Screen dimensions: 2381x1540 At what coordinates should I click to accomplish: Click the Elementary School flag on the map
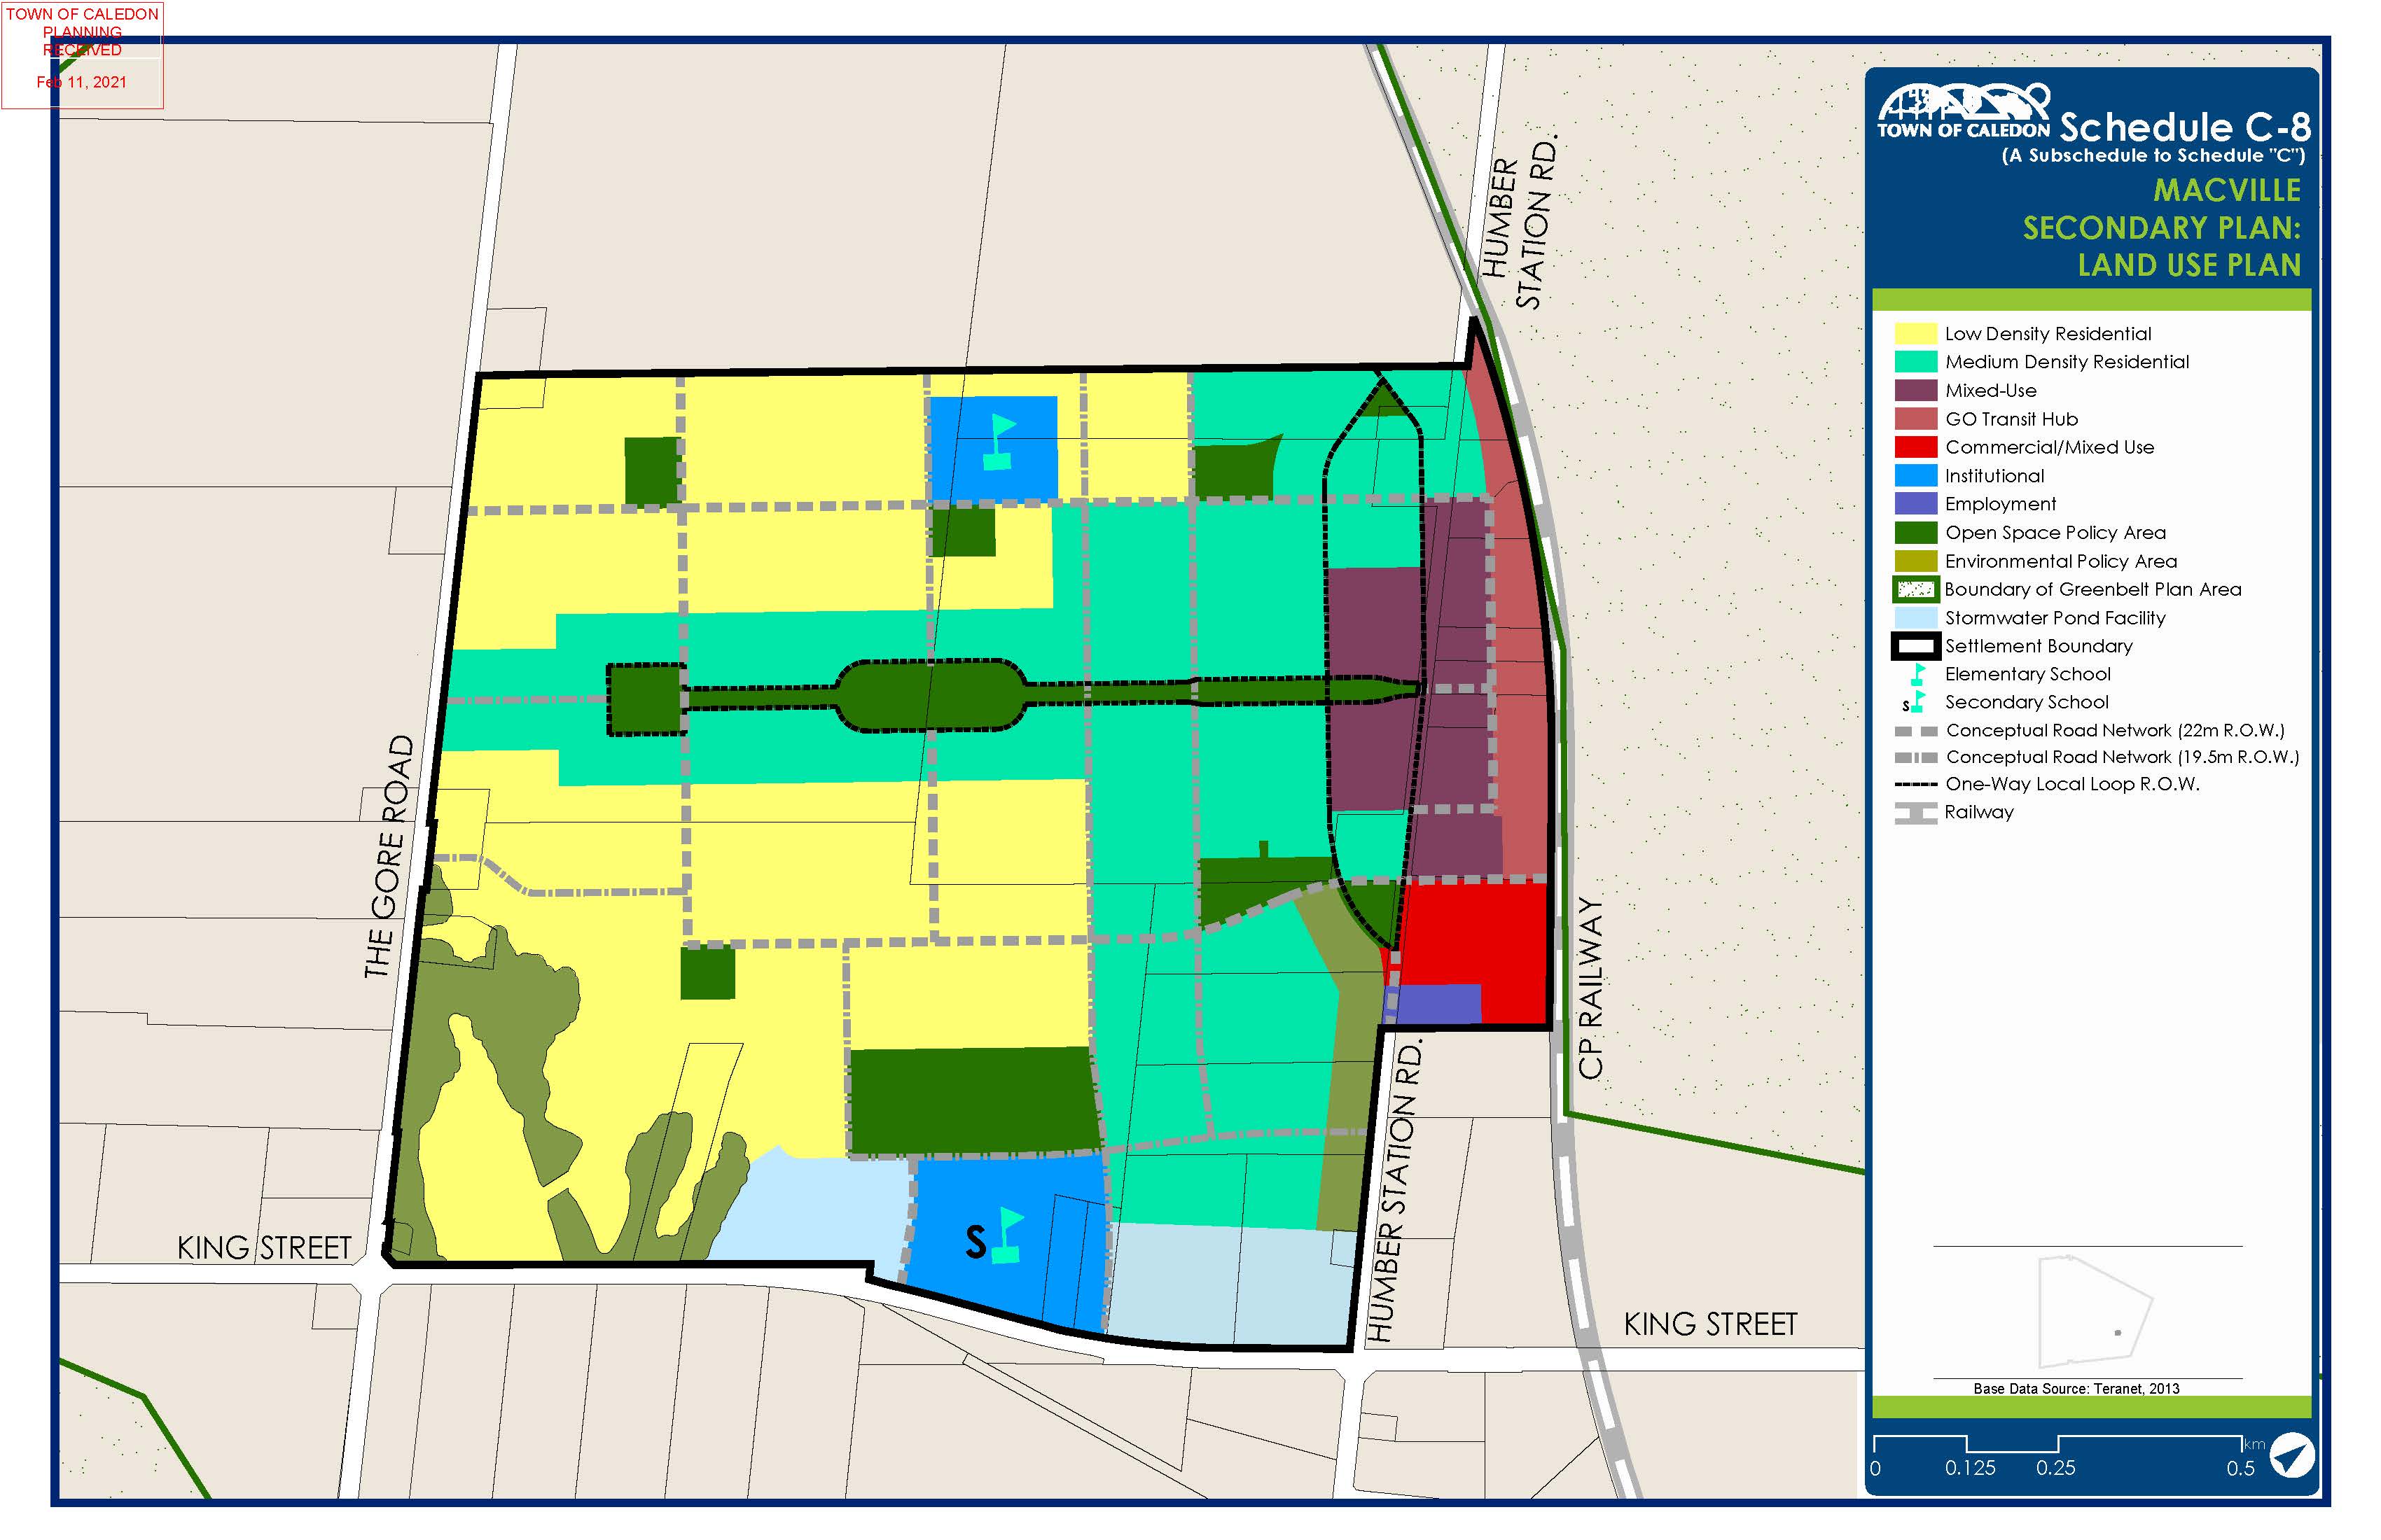[x=1001, y=442]
